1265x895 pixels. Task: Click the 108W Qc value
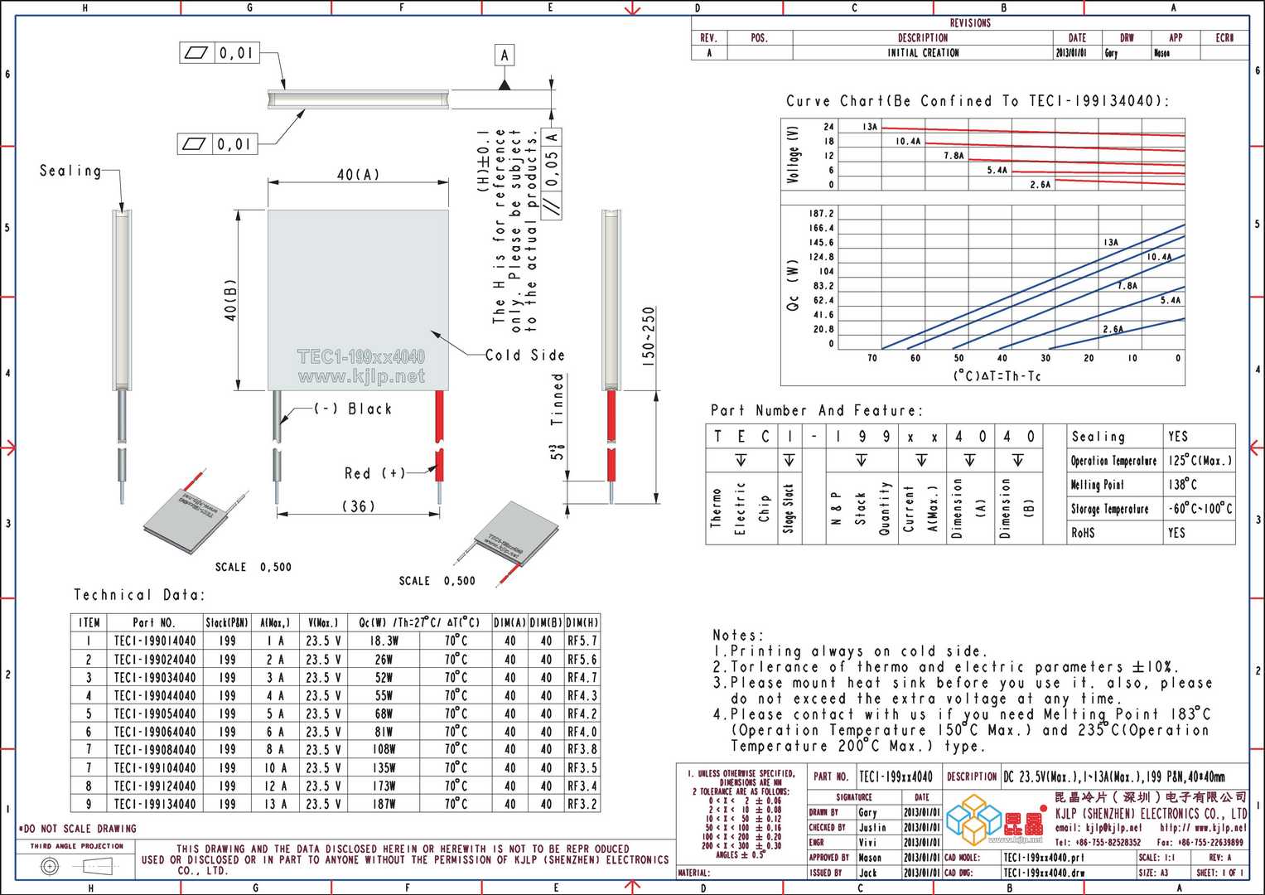pyautogui.click(x=384, y=749)
